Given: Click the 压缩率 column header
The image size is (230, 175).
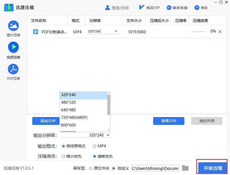Looking at the screenshot, I should [x=181, y=21].
